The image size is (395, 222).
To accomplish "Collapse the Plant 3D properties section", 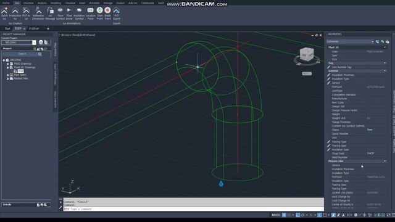I will [385, 47].
